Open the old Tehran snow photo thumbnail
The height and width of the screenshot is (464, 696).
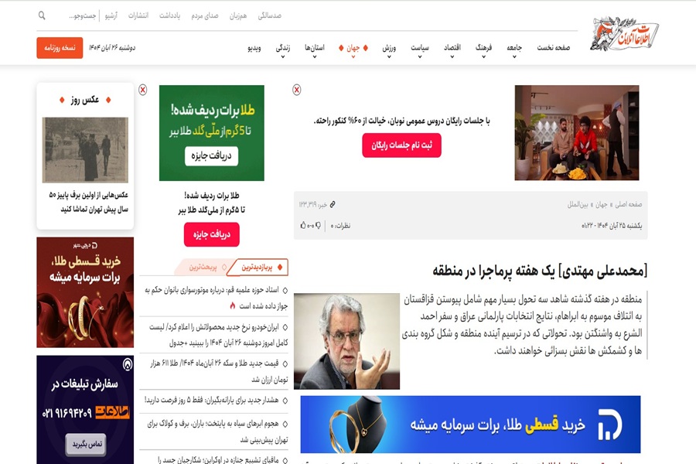coord(85,149)
